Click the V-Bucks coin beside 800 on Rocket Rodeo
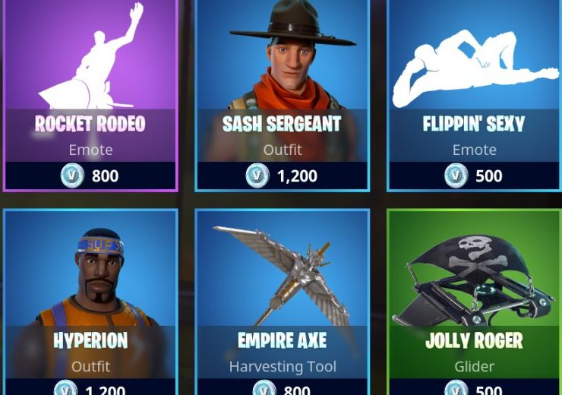Viewport: 562px width, 395px height. 72,175
